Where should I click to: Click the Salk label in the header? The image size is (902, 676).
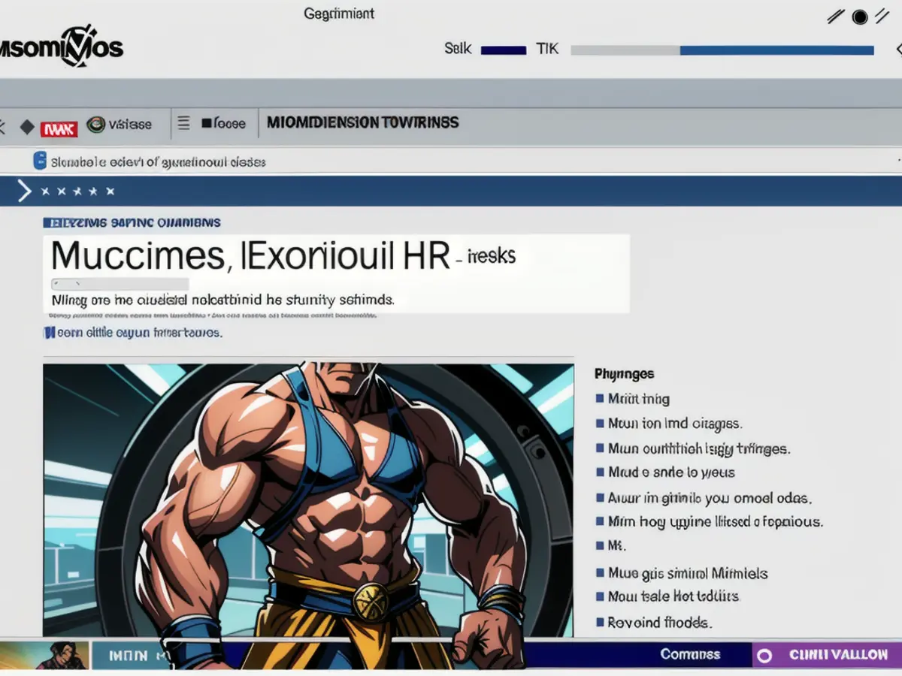pyautogui.click(x=458, y=50)
